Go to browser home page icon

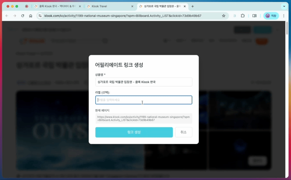pos(31,16)
